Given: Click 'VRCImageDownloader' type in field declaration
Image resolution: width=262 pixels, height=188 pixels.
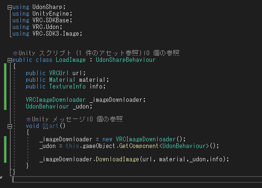Looking at the screenshot, I should coord(55,100).
